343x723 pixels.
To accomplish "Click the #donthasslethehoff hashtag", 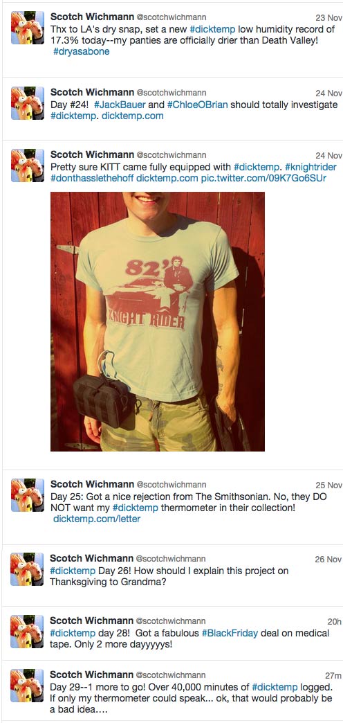I will [92, 178].
